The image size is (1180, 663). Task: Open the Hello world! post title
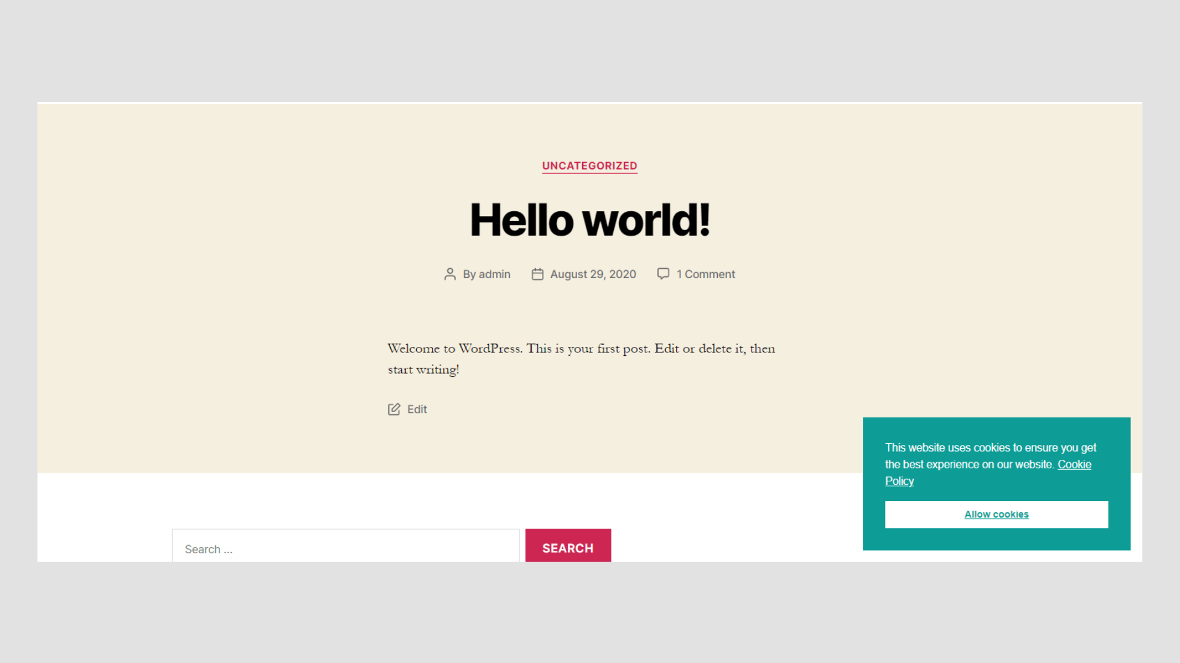coord(589,220)
